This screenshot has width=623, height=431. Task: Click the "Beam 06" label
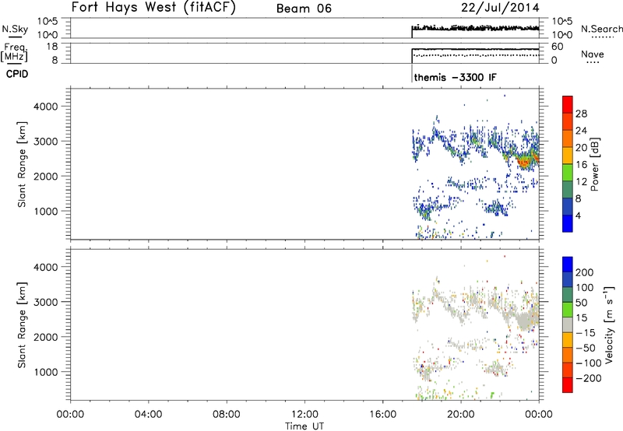pyautogui.click(x=304, y=9)
